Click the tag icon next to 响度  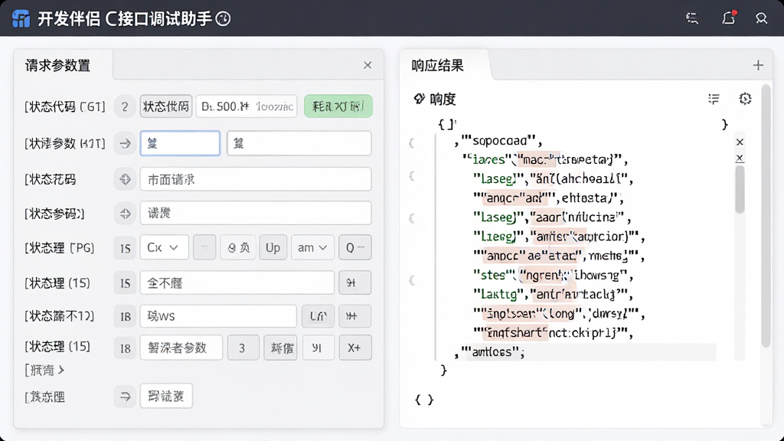419,99
